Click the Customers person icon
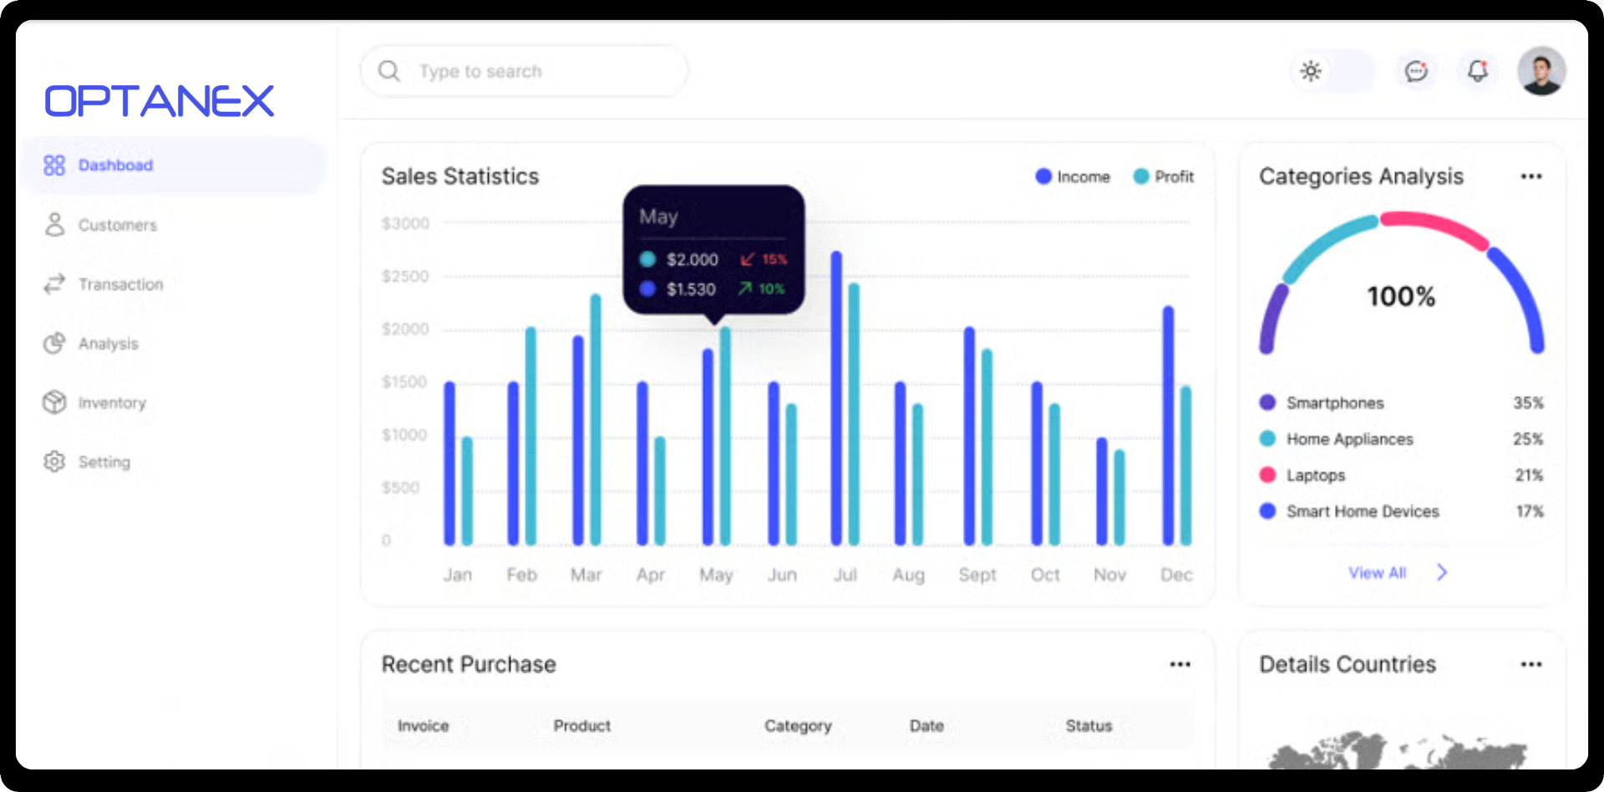The width and height of the screenshot is (1604, 792). (x=54, y=225)
